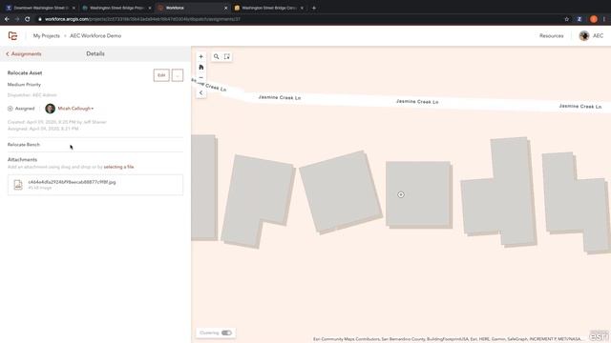The width and height of the screenshot is (611, 343).
Task: Collapse the side panel with map arrow
Action: coord(201,93)
